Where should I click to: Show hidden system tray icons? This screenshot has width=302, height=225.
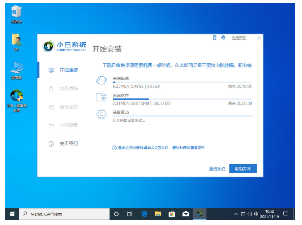point(236,214)
